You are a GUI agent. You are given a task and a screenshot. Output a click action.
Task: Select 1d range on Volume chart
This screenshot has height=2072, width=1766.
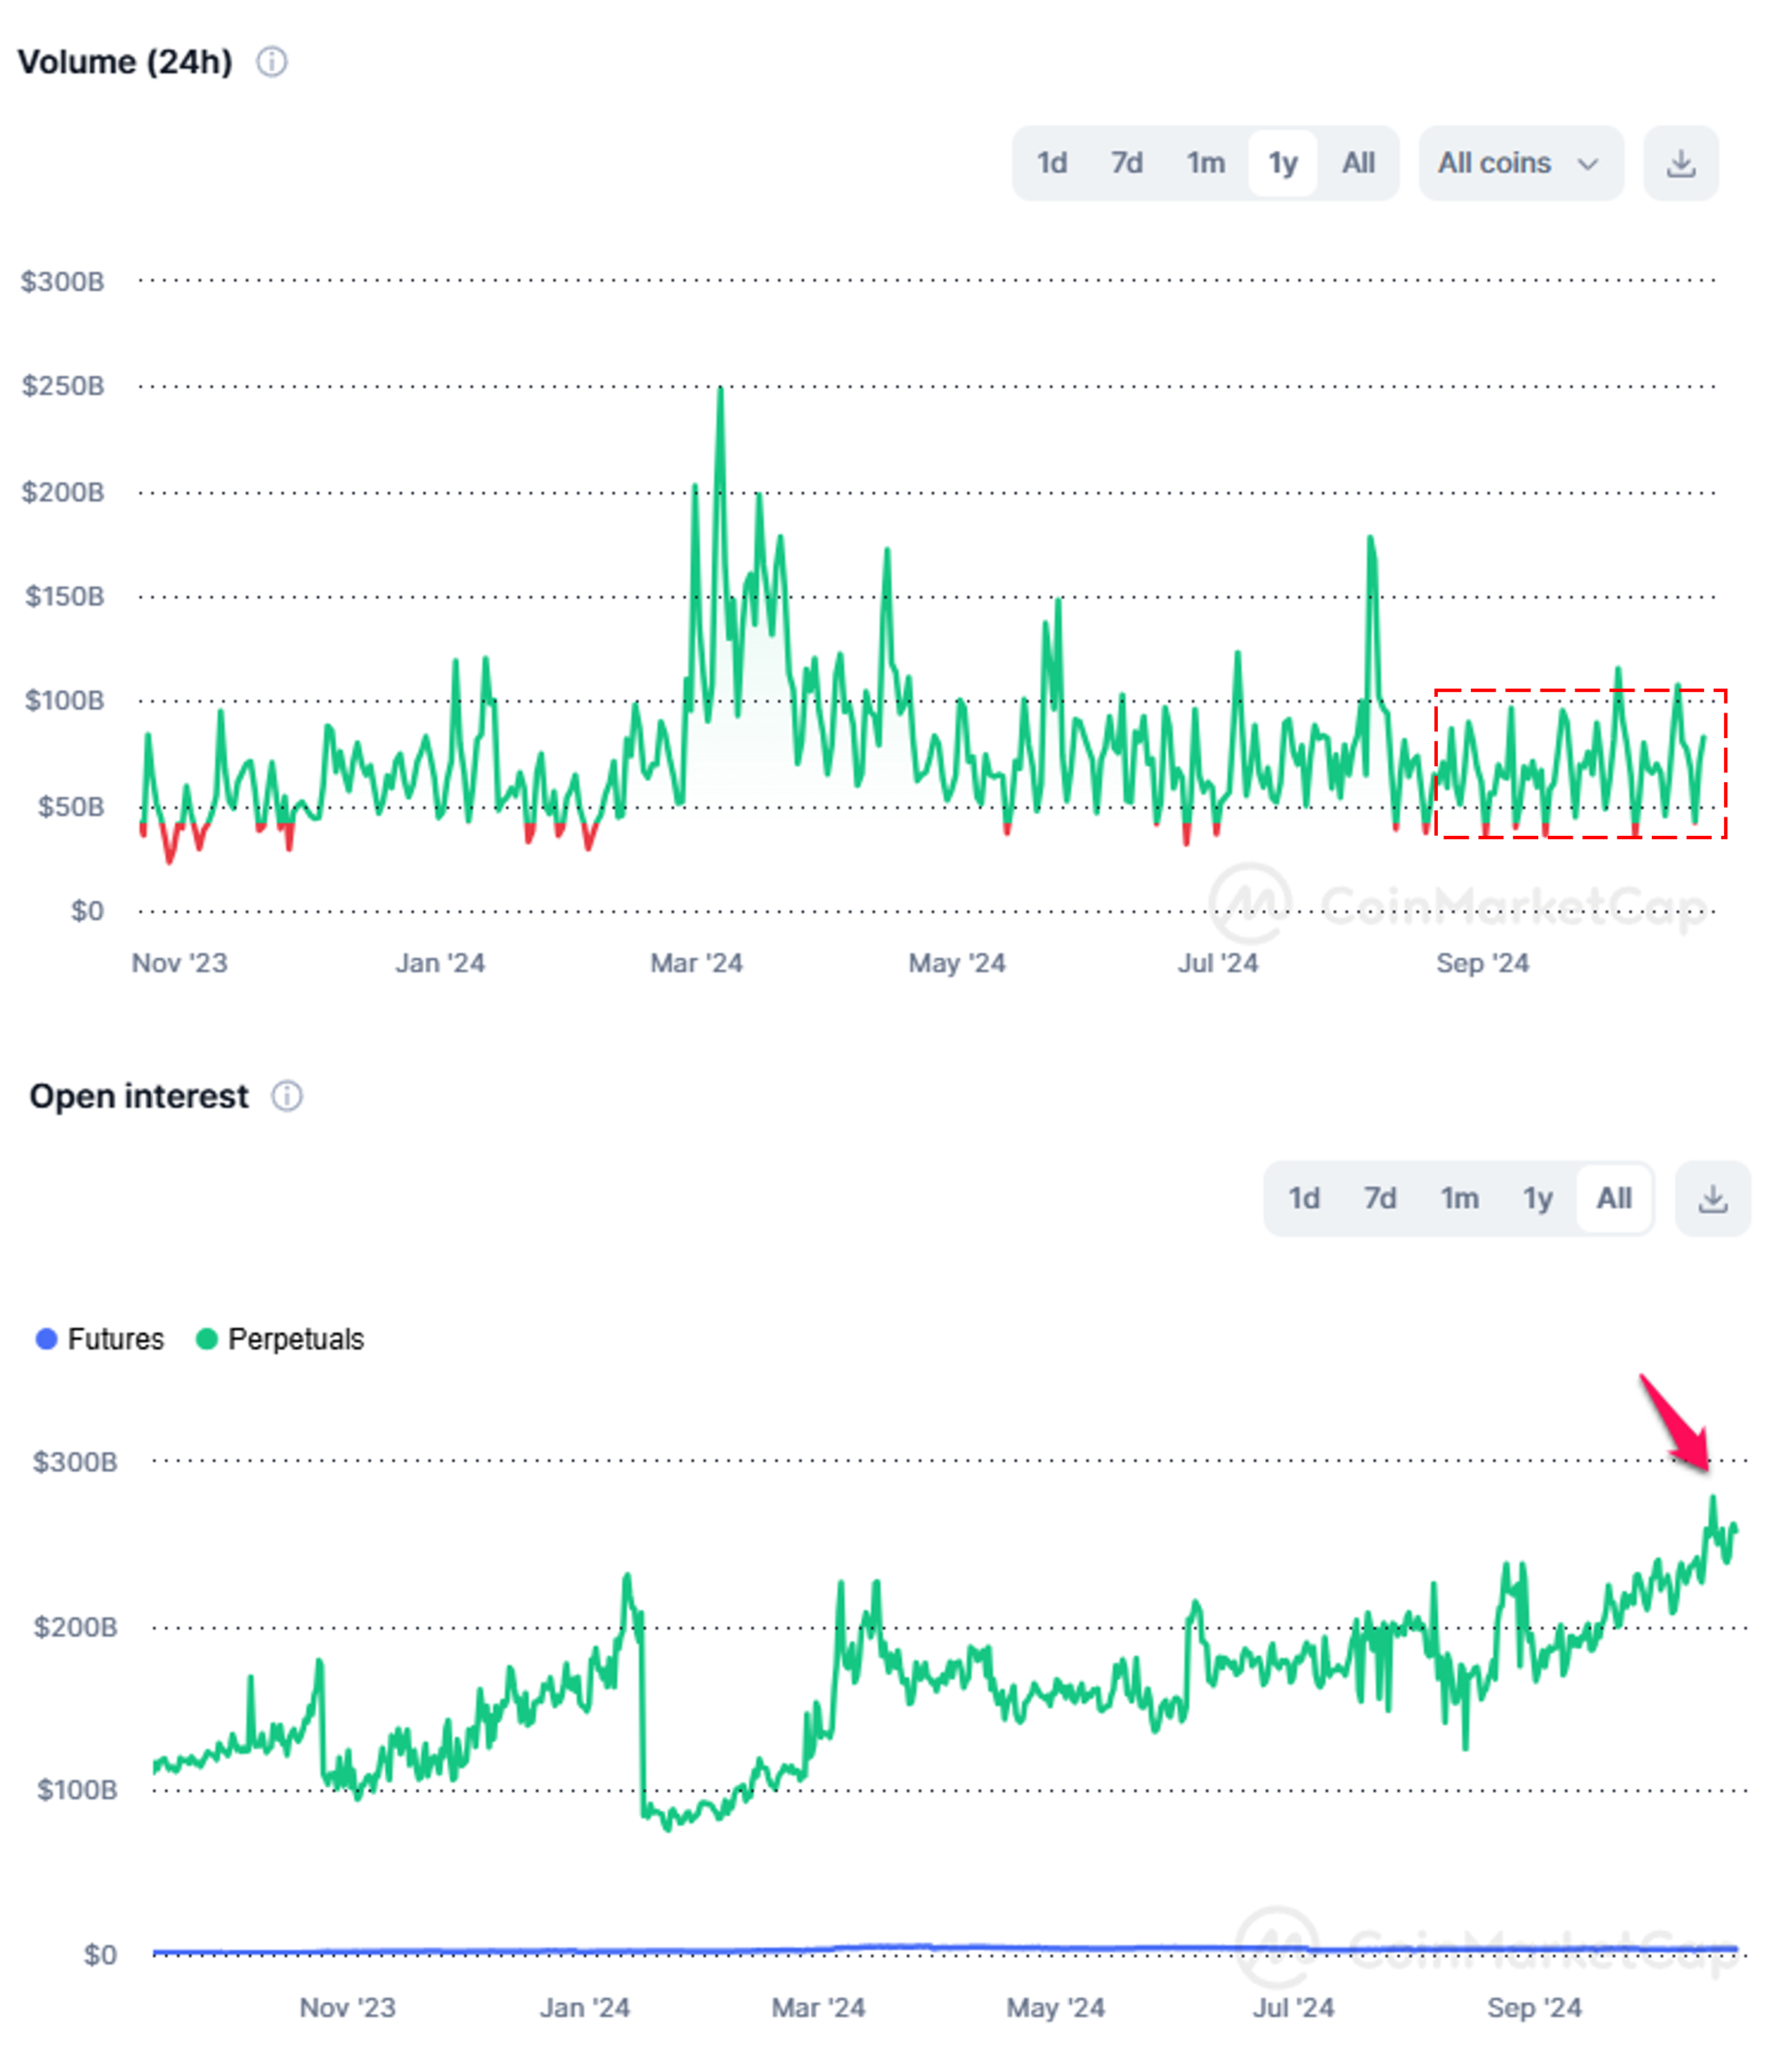tap(1051, 163)
